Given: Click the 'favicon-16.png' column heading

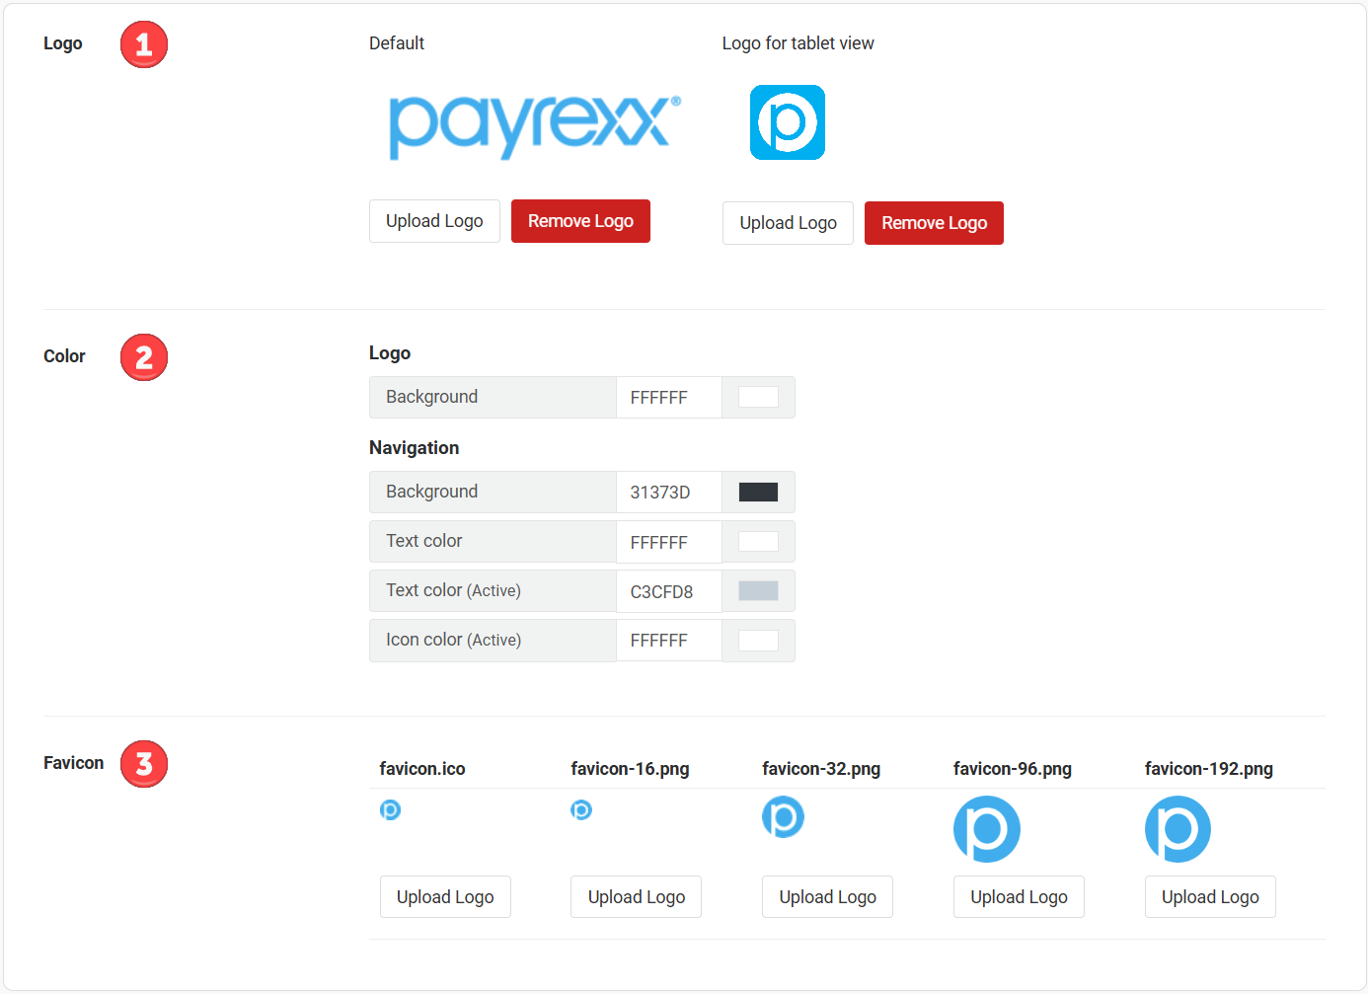Looking at the screenshot, I should [x=630, y=769].
